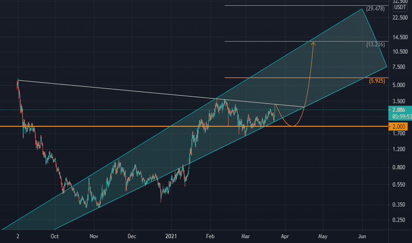Viewport: 412px width, 243px height.
Task: Click the 0.350 price axis value
Action: click(399, 205)
